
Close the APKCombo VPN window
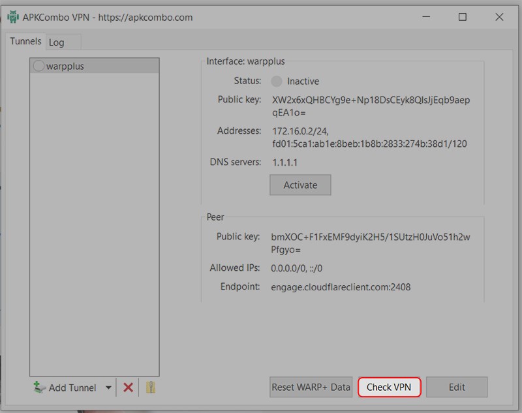499,18
